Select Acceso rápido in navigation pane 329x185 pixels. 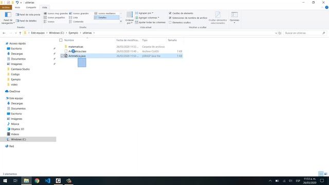tap(17, 43)
